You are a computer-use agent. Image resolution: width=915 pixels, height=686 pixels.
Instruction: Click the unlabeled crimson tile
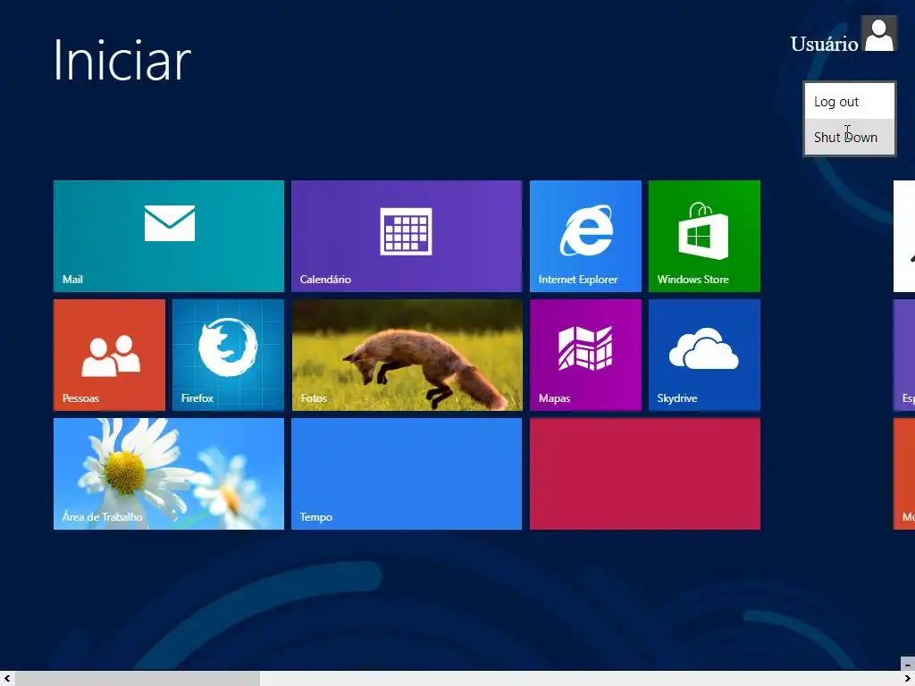point(645,473)
